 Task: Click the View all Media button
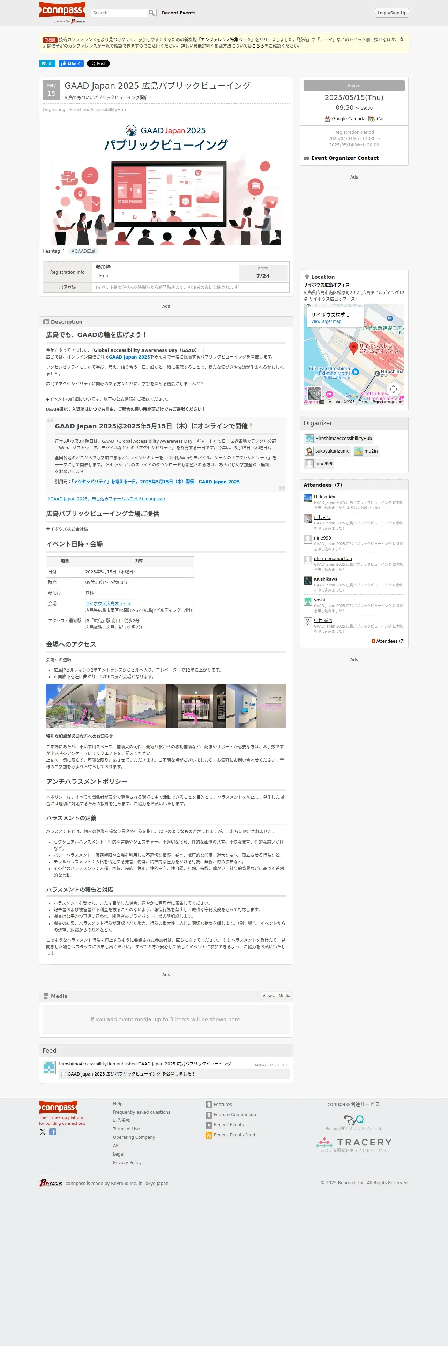click(x=276, y=996)
